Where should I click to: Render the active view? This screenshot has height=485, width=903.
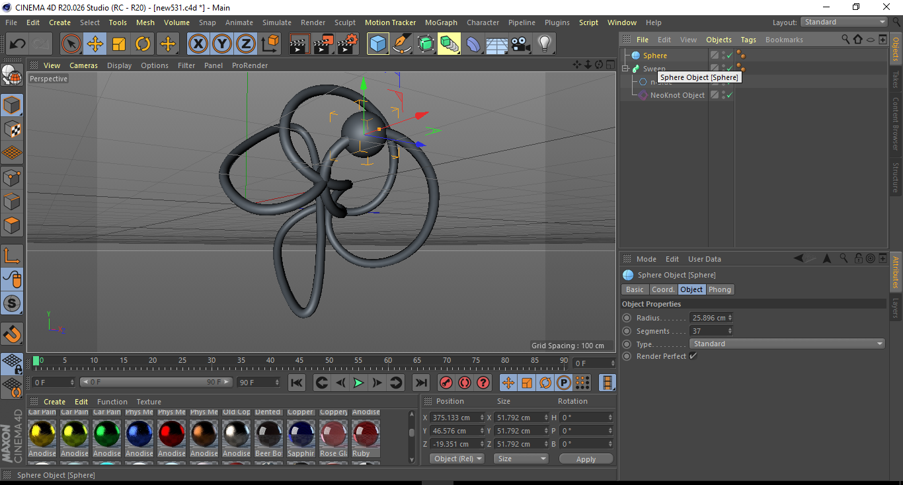(x=300, y=44)
